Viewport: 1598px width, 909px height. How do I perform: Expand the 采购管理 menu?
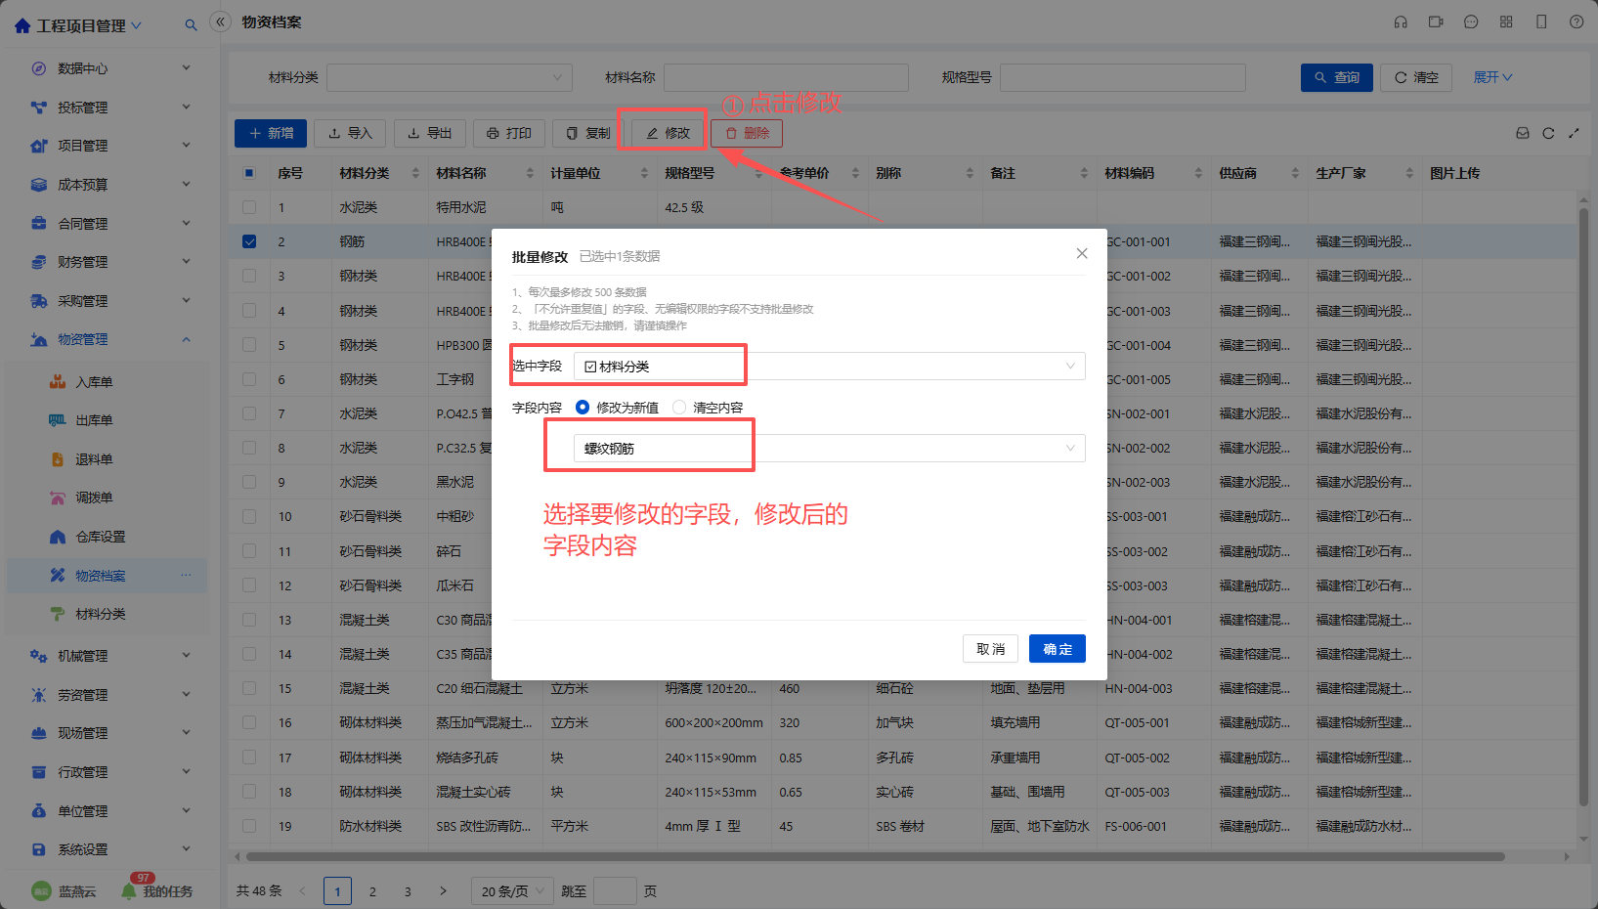point(110,301)
